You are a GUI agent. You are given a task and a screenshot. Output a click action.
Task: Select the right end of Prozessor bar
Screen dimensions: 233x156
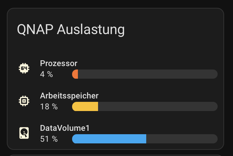point(215,74)
